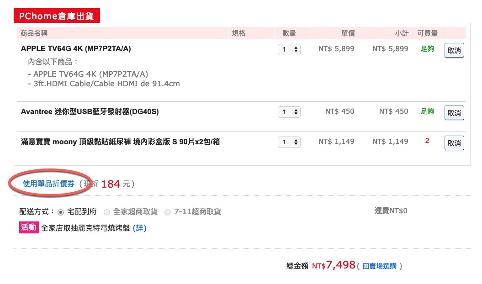The width and height of the screenshot is (482, 284).
Task: Click the PChome倉庫出貨 red header label
Action: (57, 16)
